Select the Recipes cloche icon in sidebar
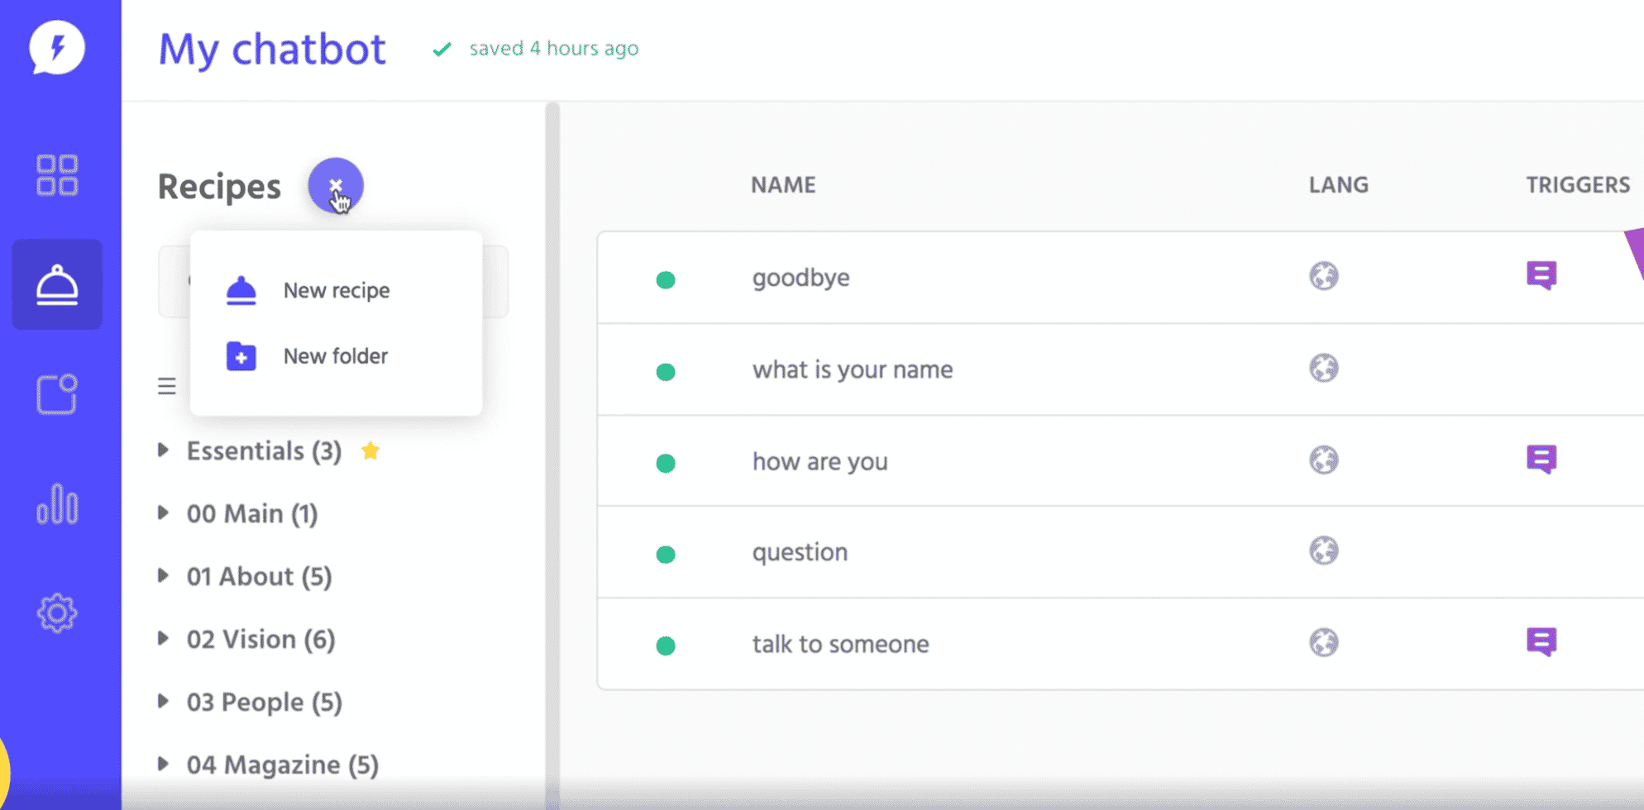Viewport: 1644px width, 810px height. point(55,284)
